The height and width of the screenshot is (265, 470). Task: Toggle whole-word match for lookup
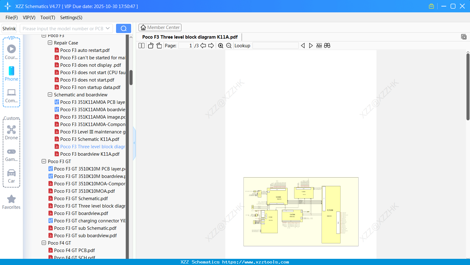(327, 45)
